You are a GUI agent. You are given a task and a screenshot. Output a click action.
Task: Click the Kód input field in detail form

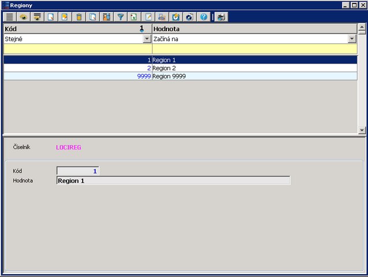[77, 171]
